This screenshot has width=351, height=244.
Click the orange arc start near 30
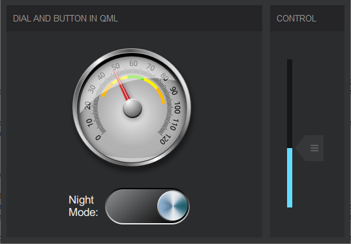pos(105,92)
